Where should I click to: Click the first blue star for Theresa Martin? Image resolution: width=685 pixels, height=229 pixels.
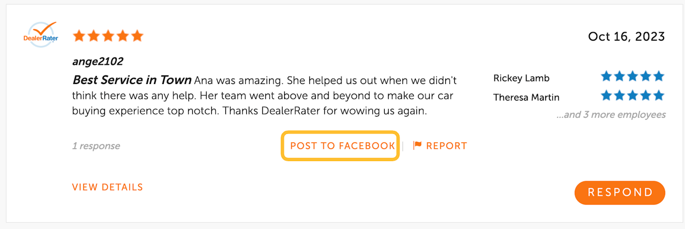606,96
